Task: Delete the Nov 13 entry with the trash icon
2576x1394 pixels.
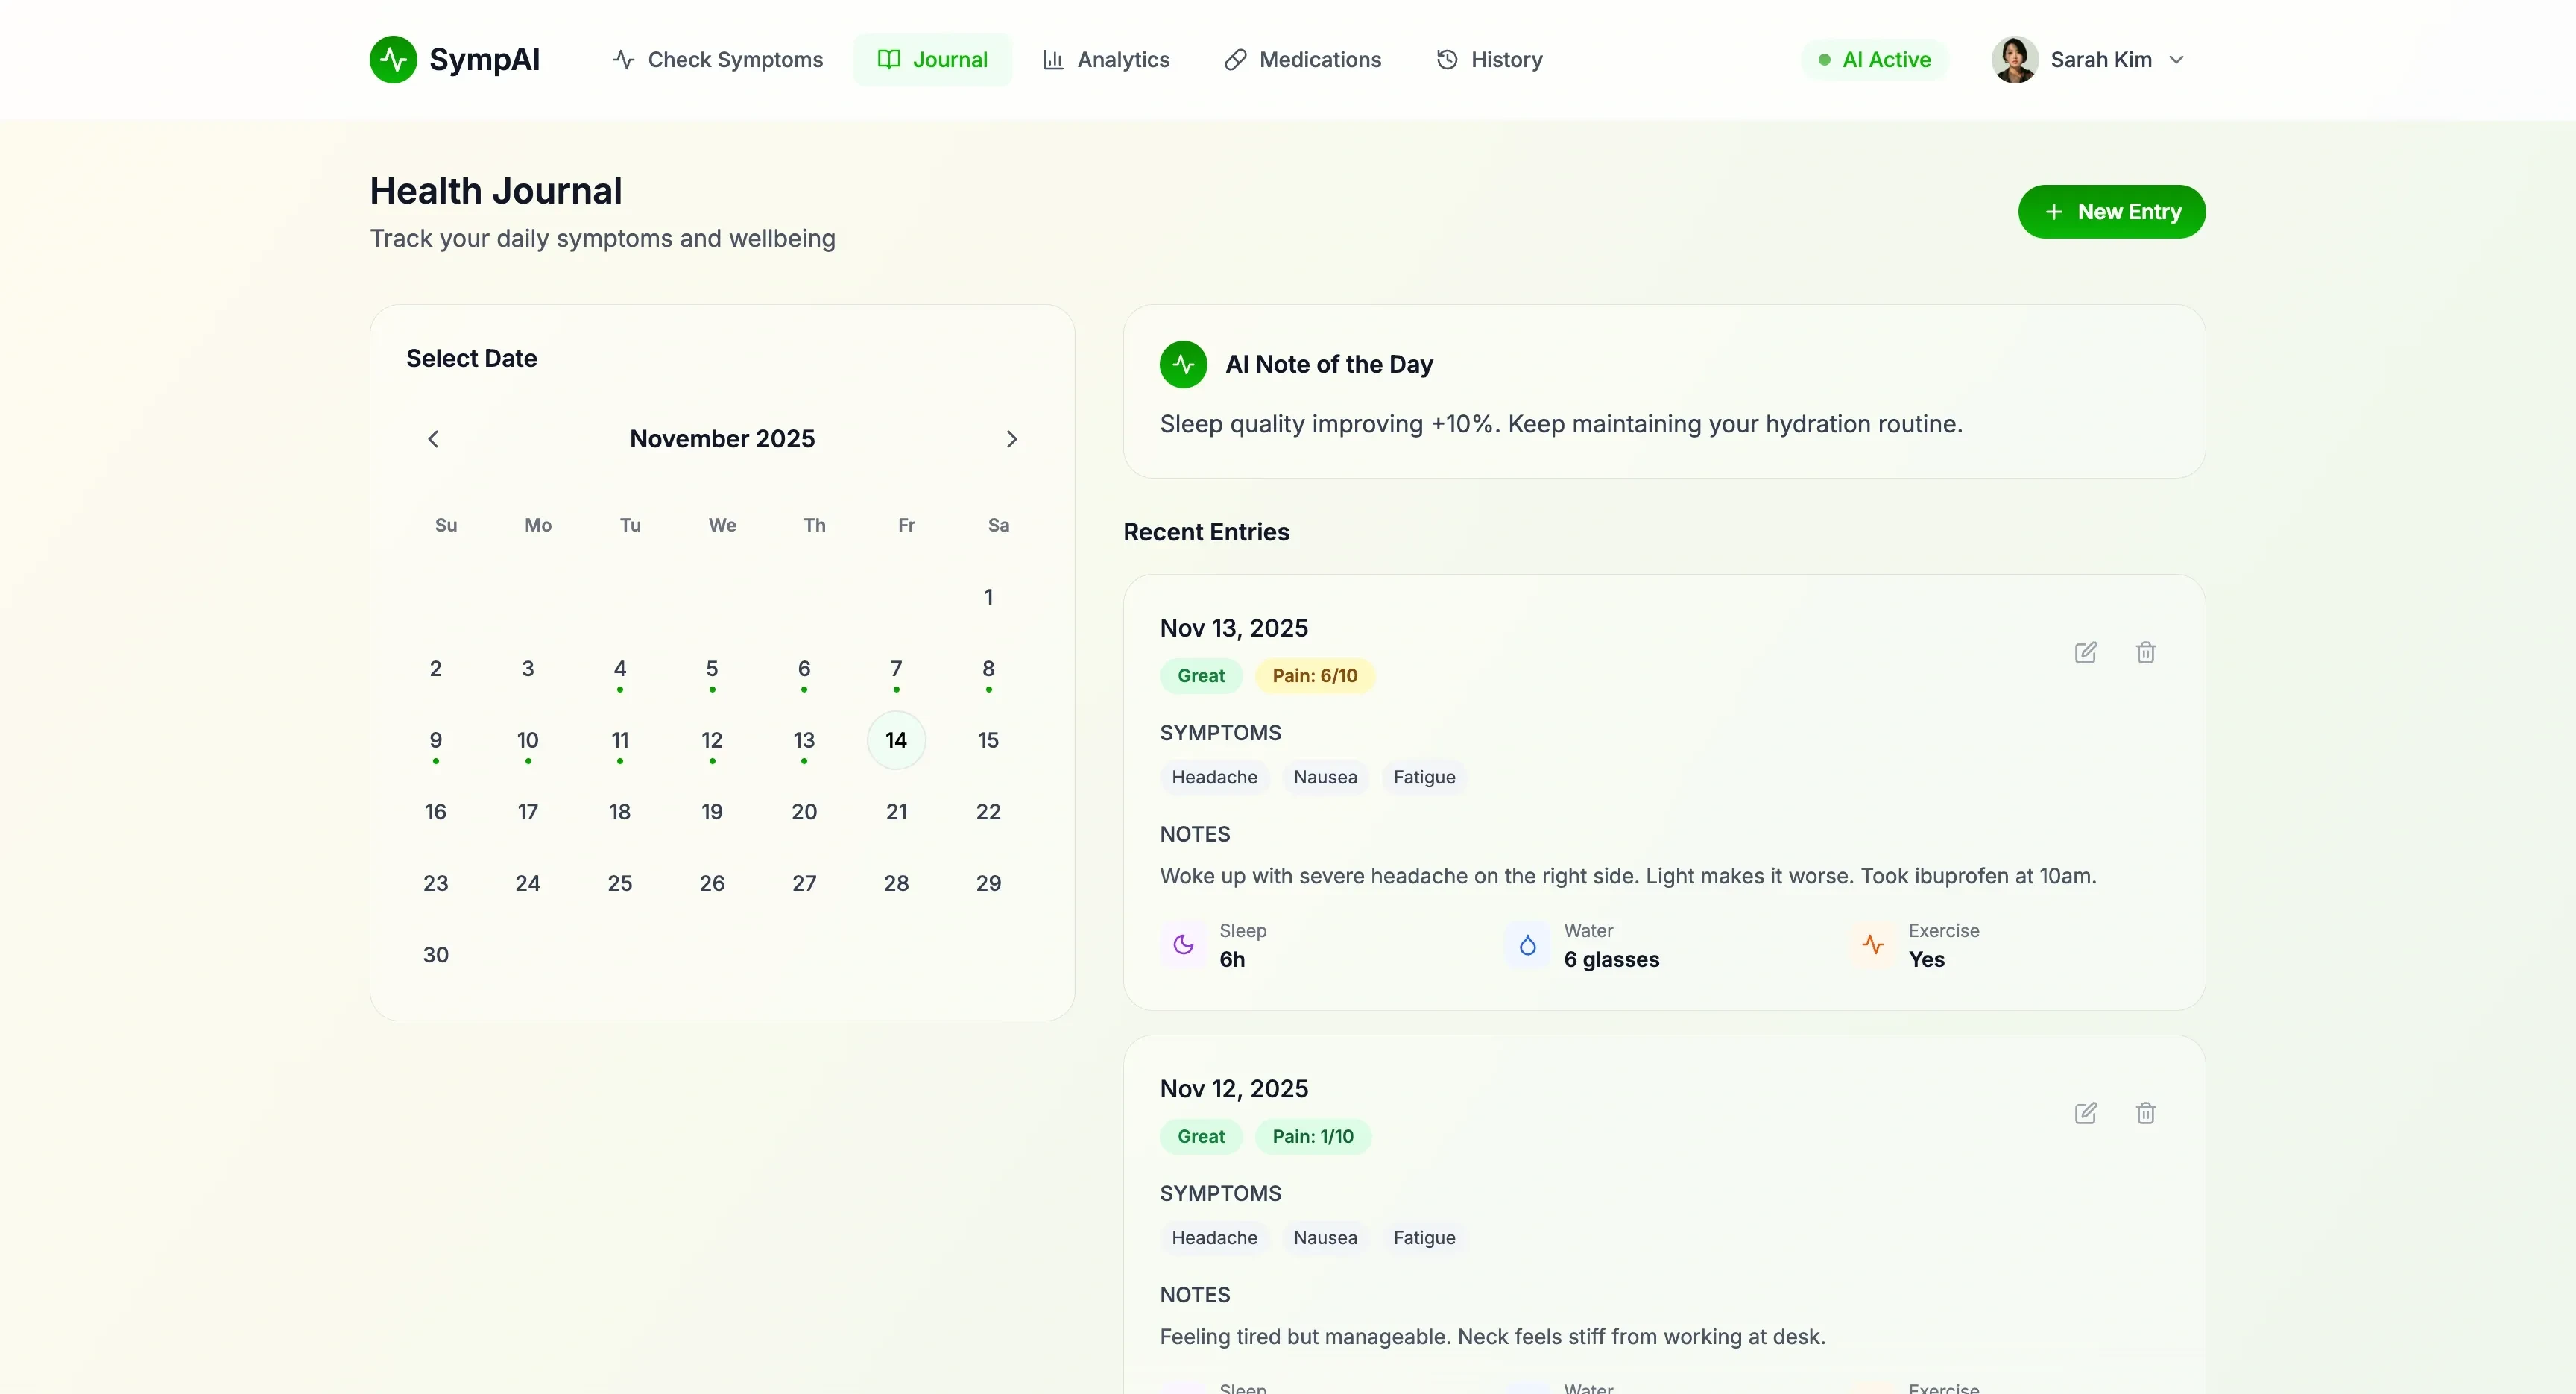Action: 2146,652
